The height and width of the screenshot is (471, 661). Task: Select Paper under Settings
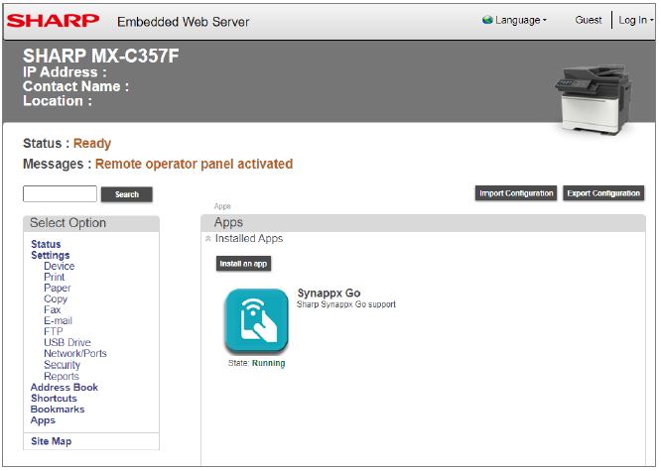click(57, 289)
